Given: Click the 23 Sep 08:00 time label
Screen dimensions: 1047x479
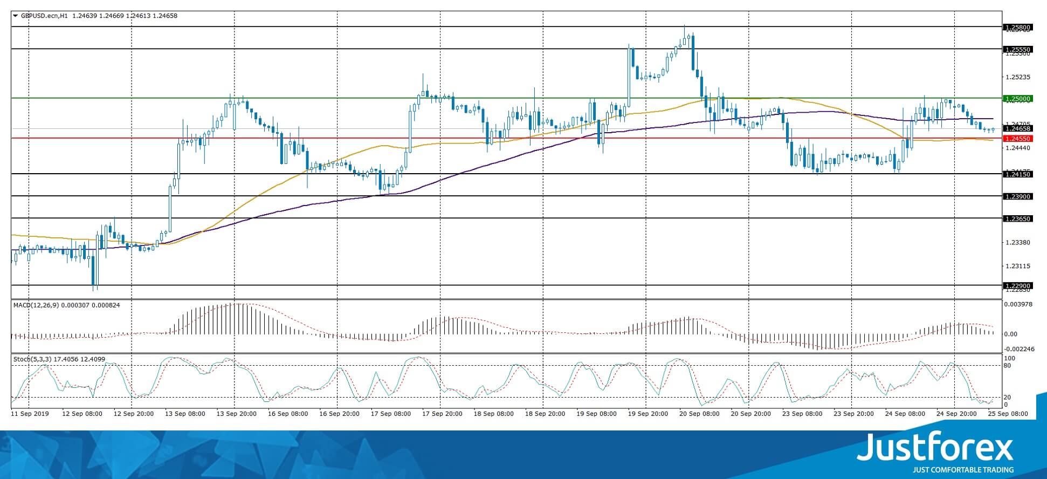Looking at the screenshot, I should point(803,414).
